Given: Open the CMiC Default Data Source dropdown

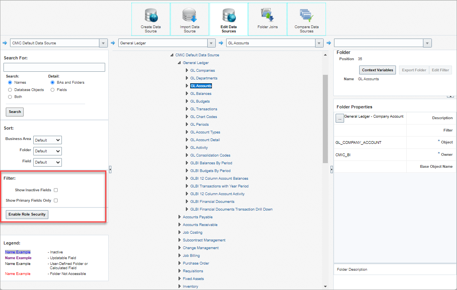Looking at the screenshot, I should tap(103, 43).
